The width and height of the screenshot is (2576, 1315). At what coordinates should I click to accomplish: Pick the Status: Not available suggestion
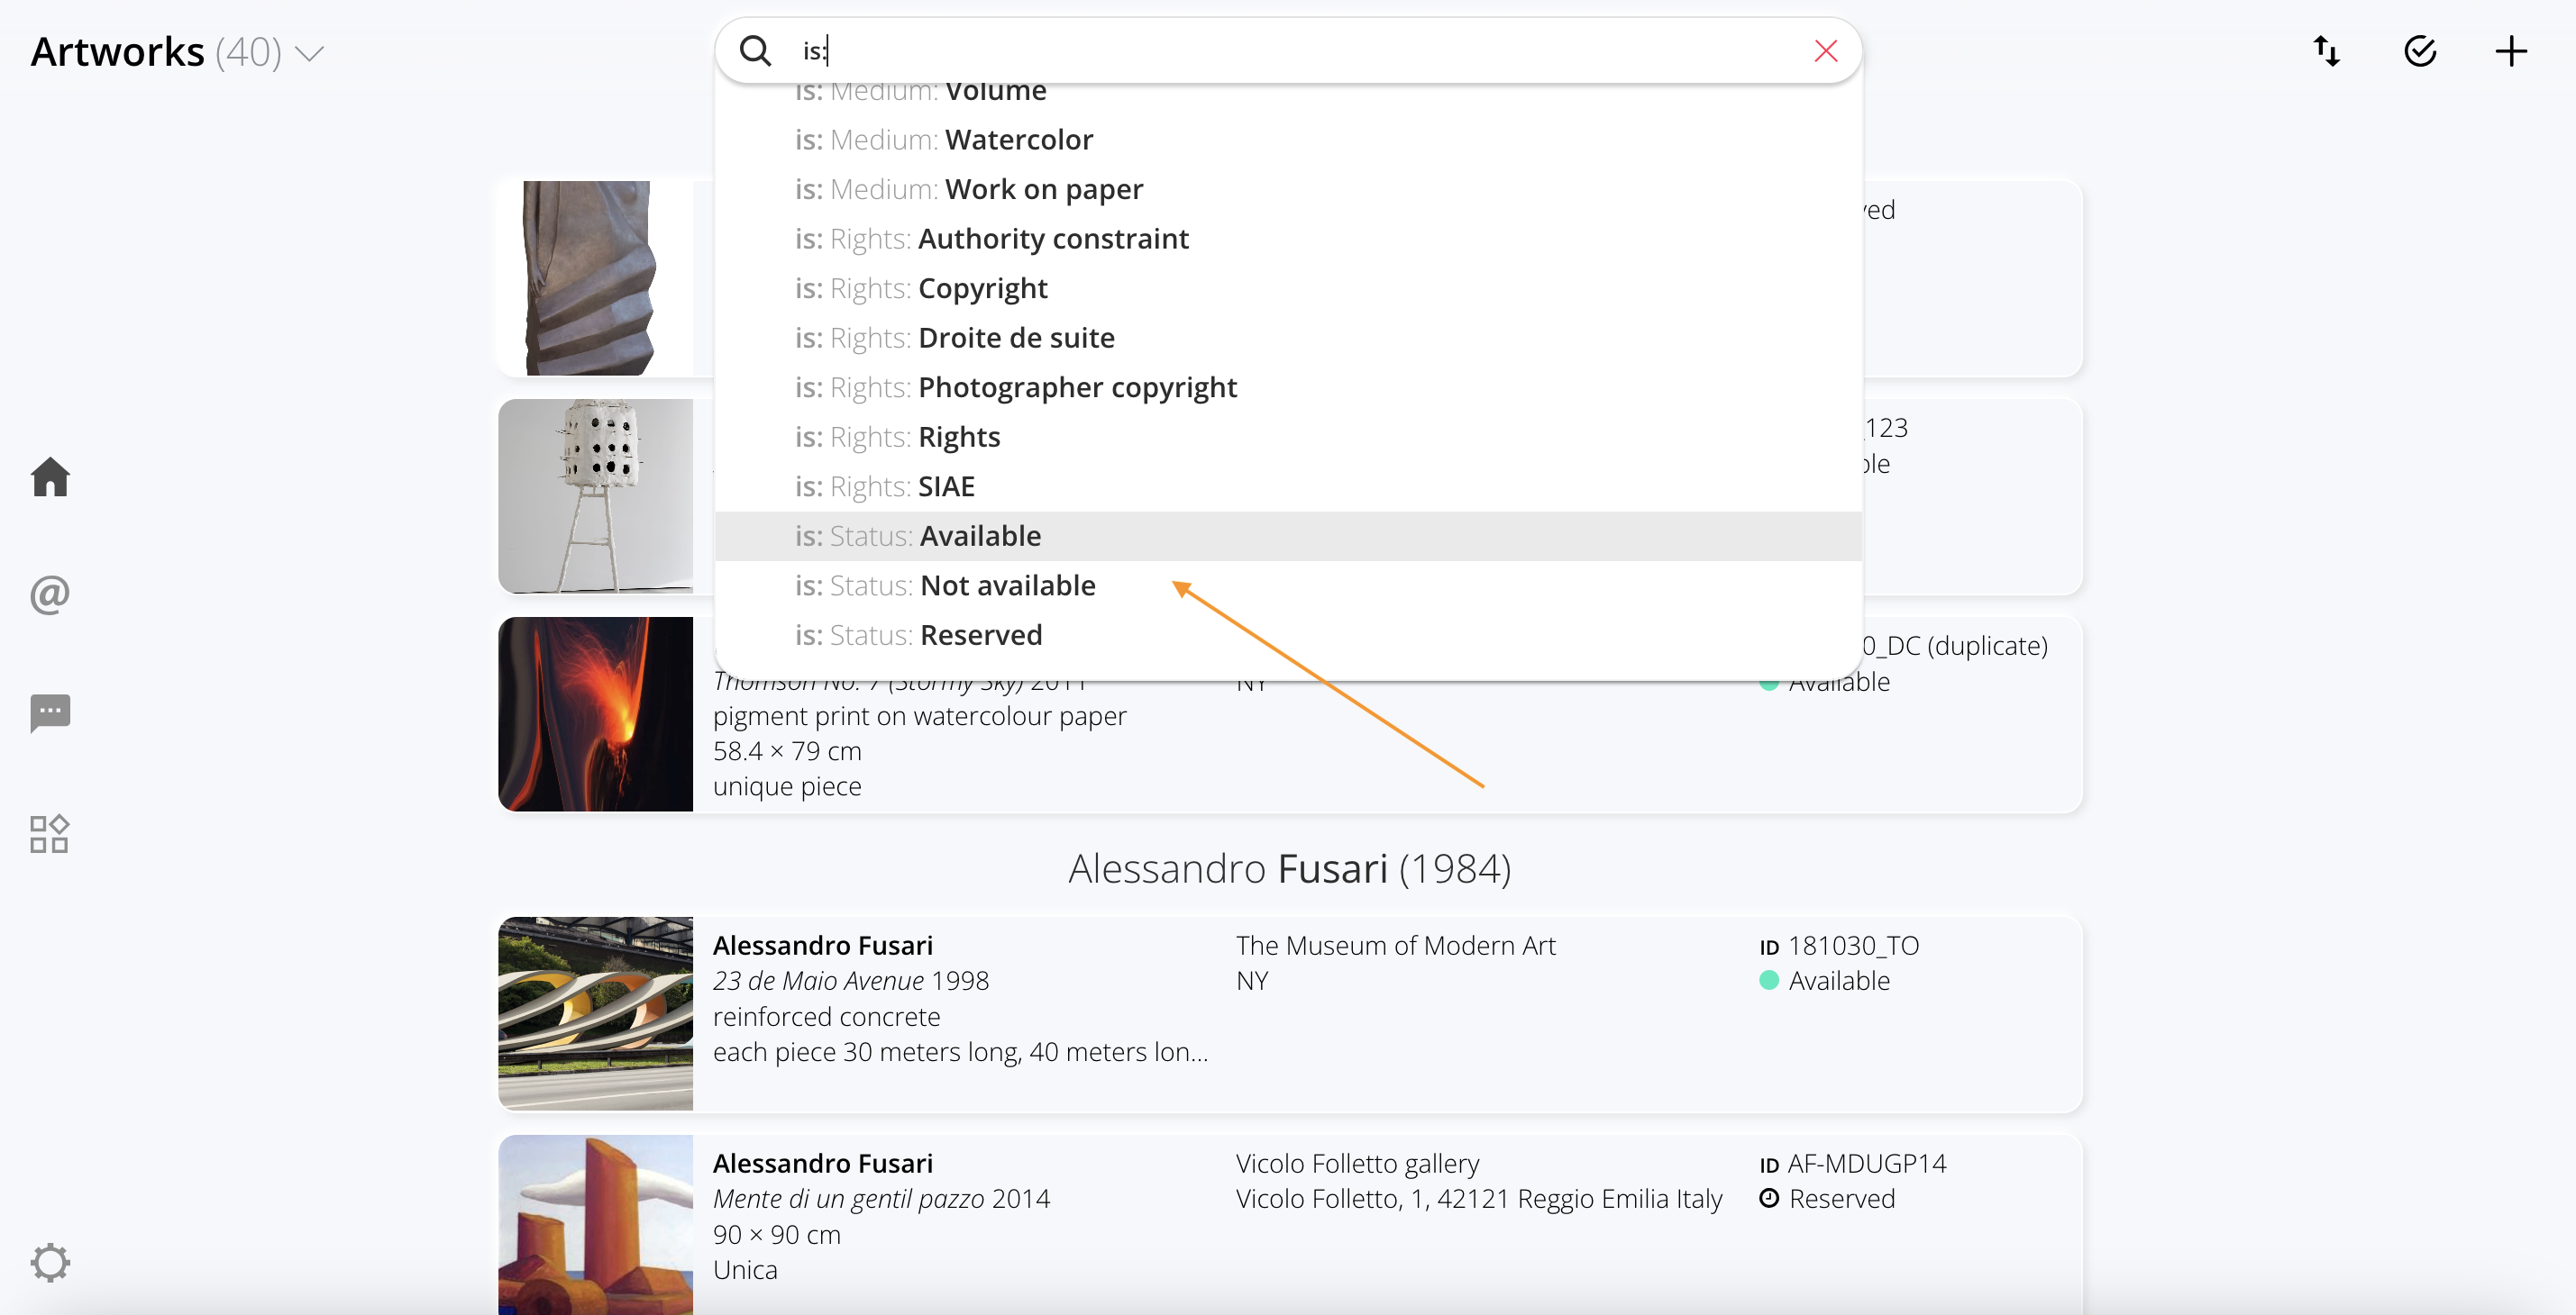click(x=1288, y=585)
